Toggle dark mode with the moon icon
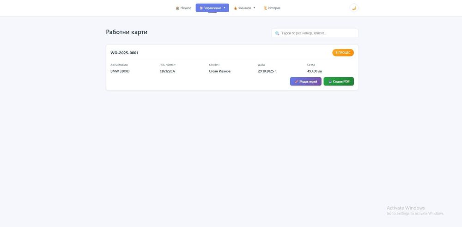This screenshot has width=462, height=227. click(354, 8)
